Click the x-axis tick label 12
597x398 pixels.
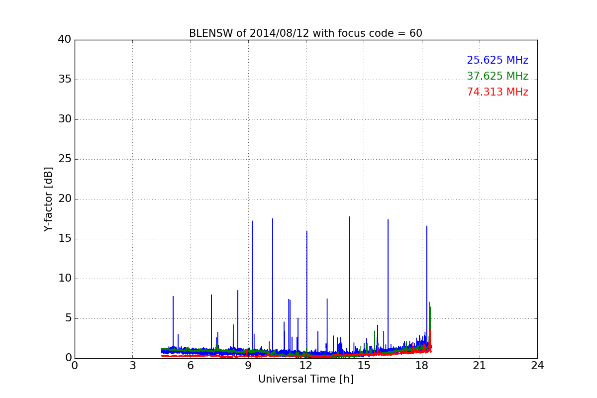click(306, 365)
